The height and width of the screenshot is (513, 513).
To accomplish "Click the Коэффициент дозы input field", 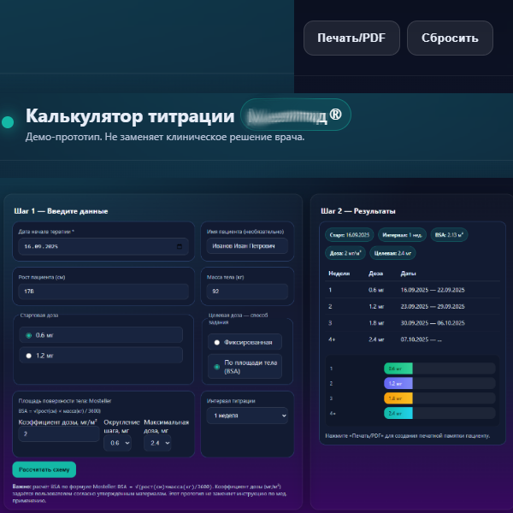I will (x=56, y=434).
